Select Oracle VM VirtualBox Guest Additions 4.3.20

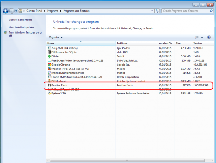point(76,77)
